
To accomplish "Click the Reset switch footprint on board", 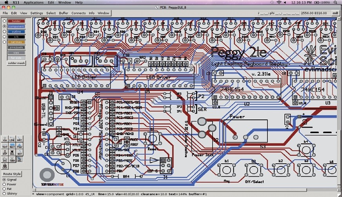I will click(153, 139).
